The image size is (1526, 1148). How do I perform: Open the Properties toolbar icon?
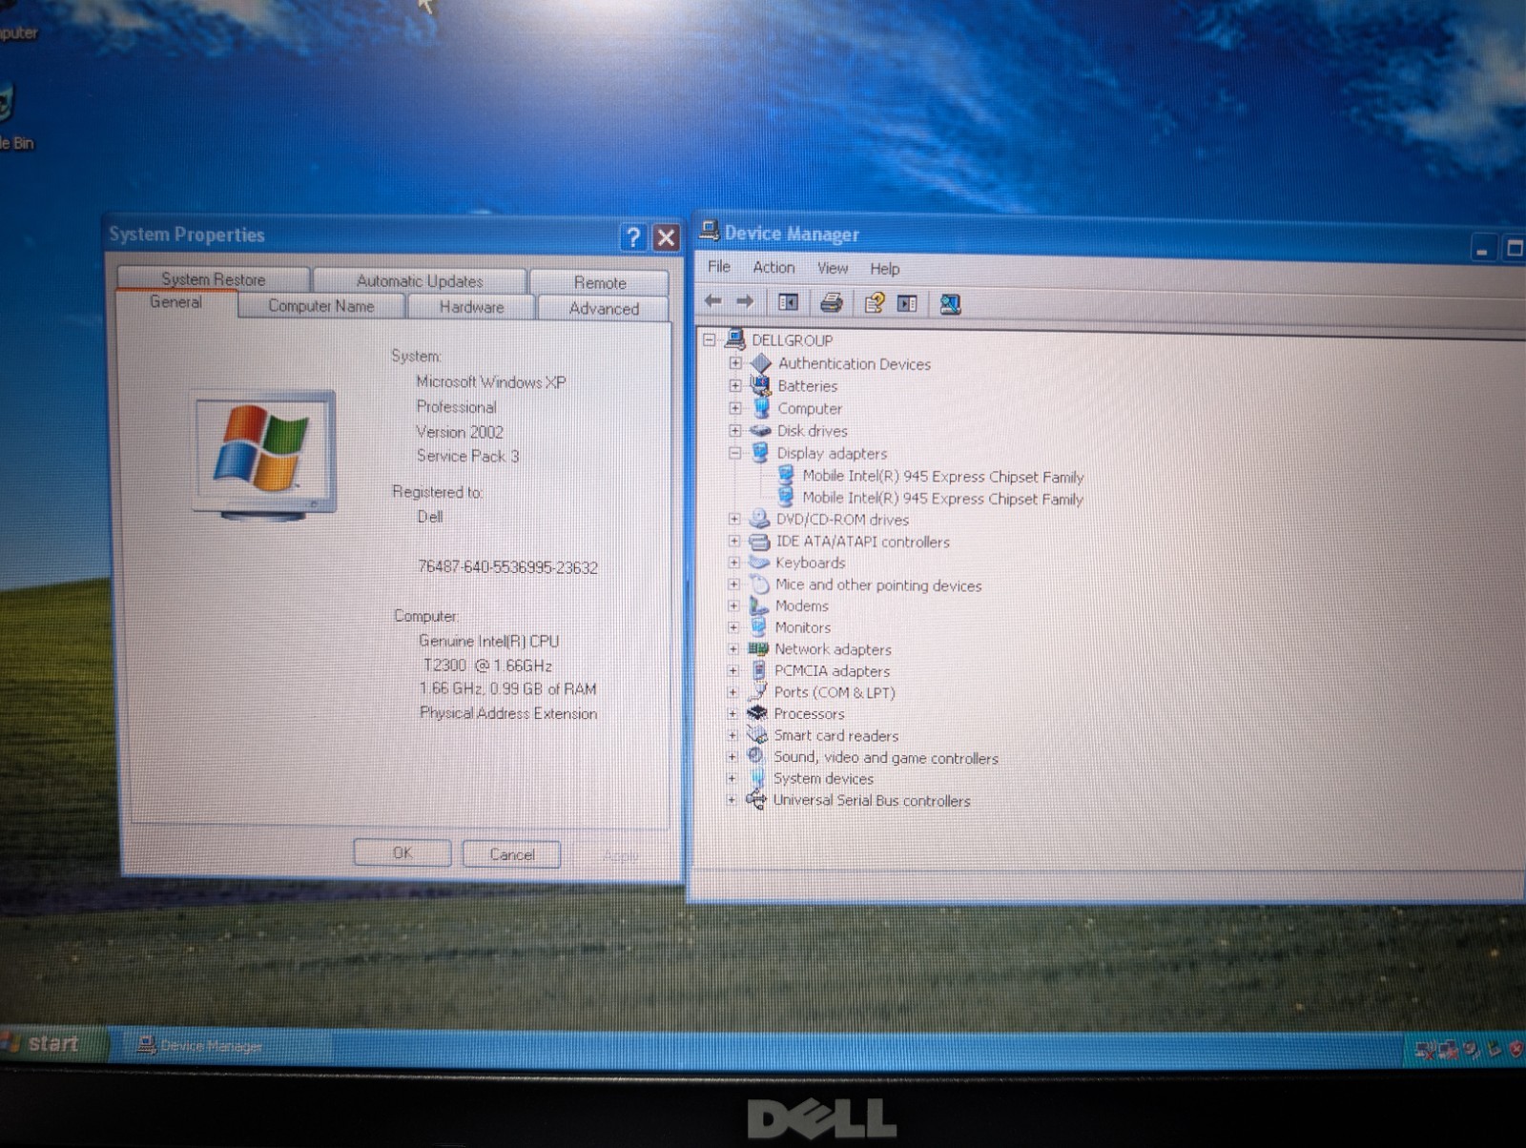pyautogui.click(x=874, y=303)
